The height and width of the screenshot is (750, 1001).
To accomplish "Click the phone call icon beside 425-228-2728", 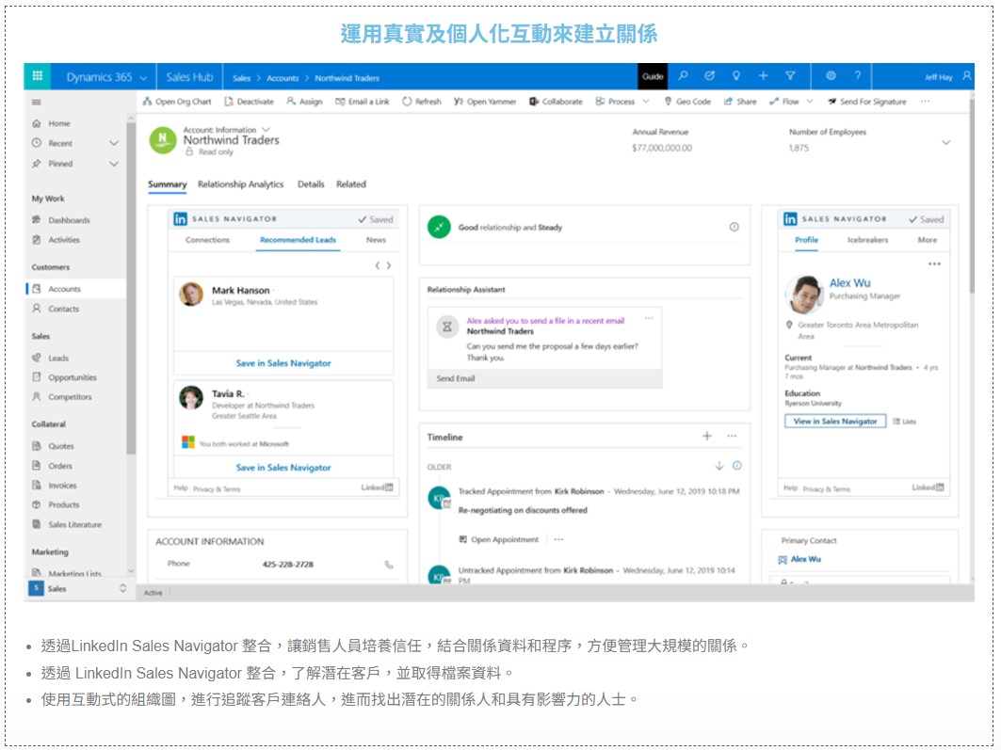I will click(389, 565).
